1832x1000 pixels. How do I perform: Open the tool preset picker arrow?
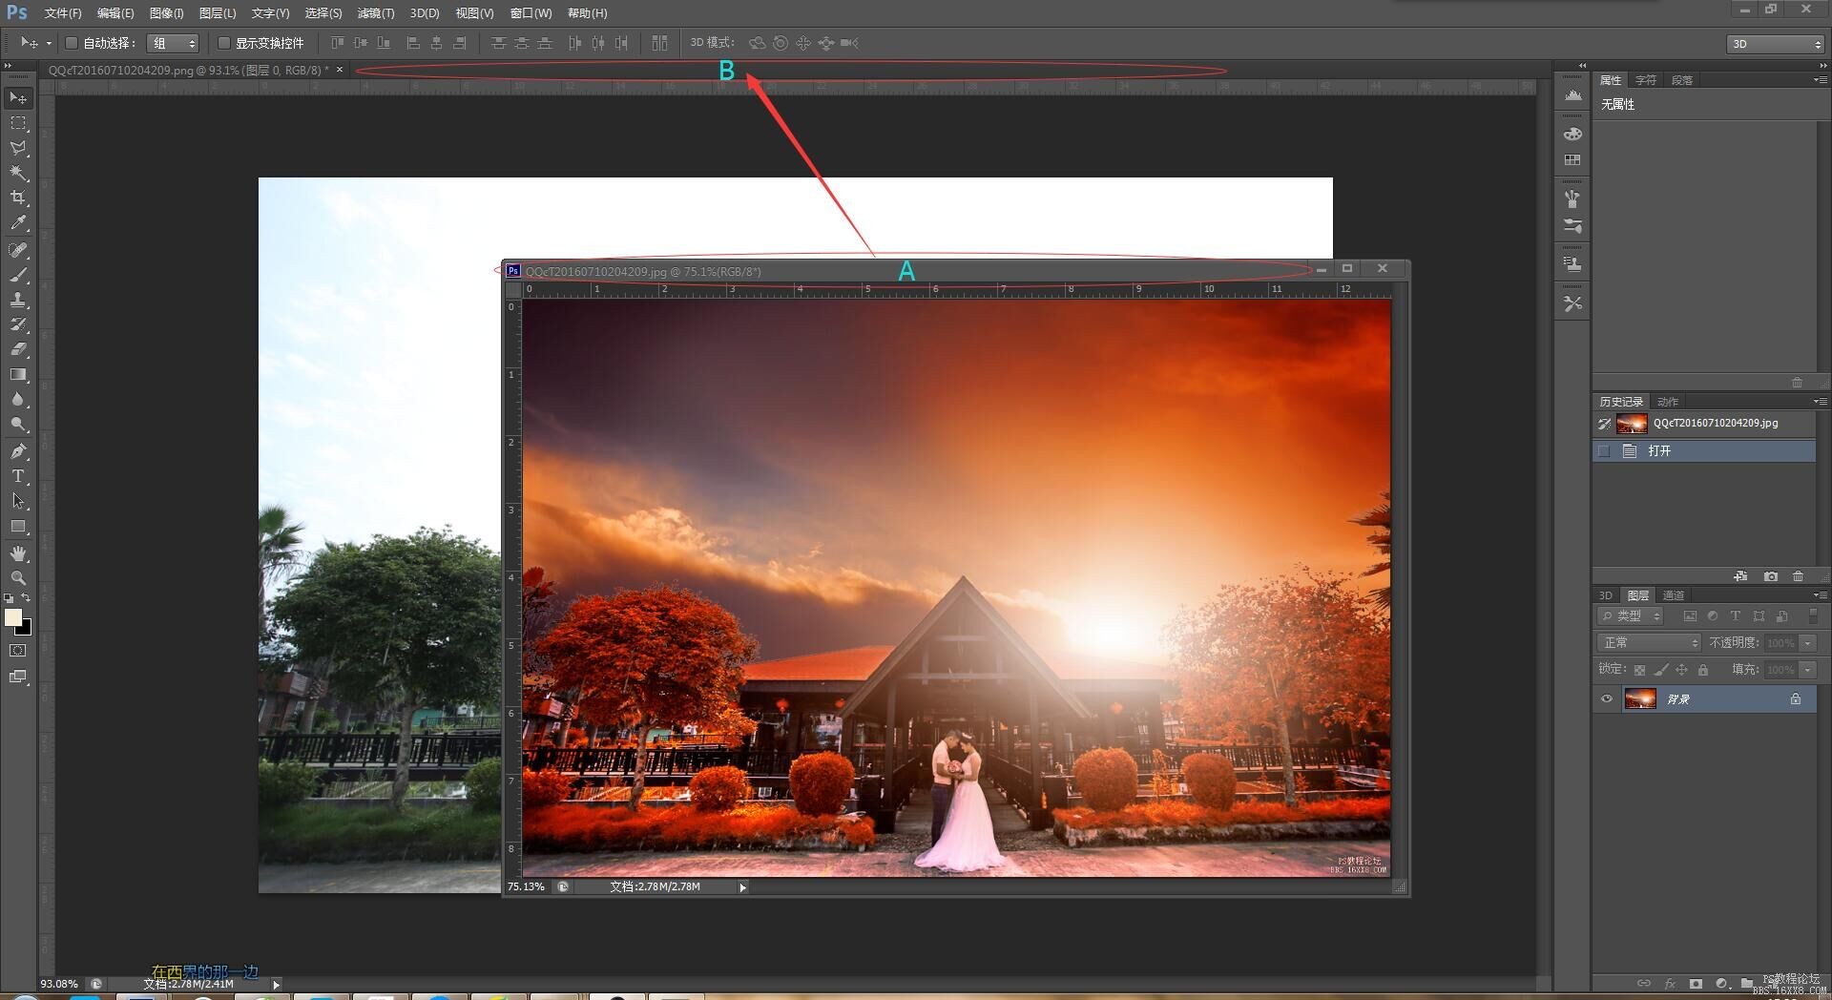tap(49, 43)
